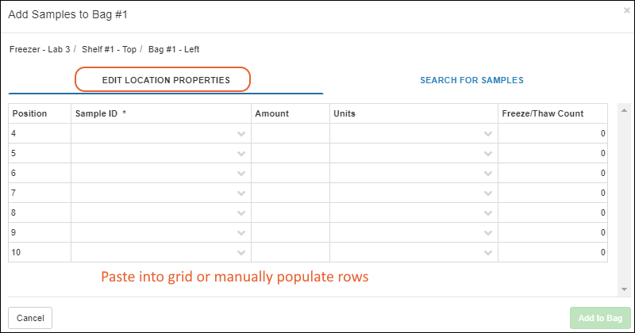Viewport: 635px width, 333px height.
Task: Open Sample ID dropdown for position 4
Action: (x=241, y=133)
